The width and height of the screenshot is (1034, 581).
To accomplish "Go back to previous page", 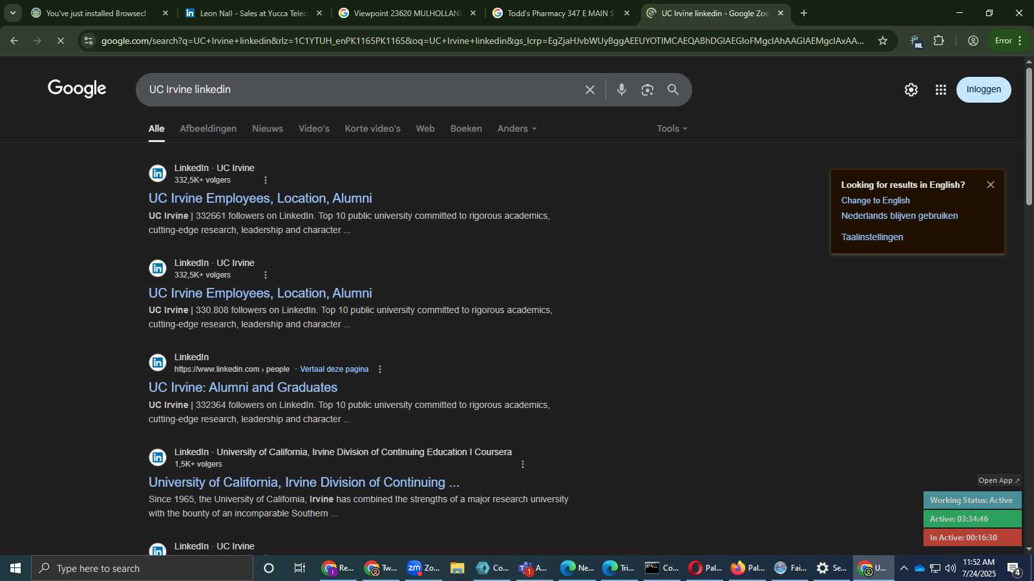I will click(14, 41).
